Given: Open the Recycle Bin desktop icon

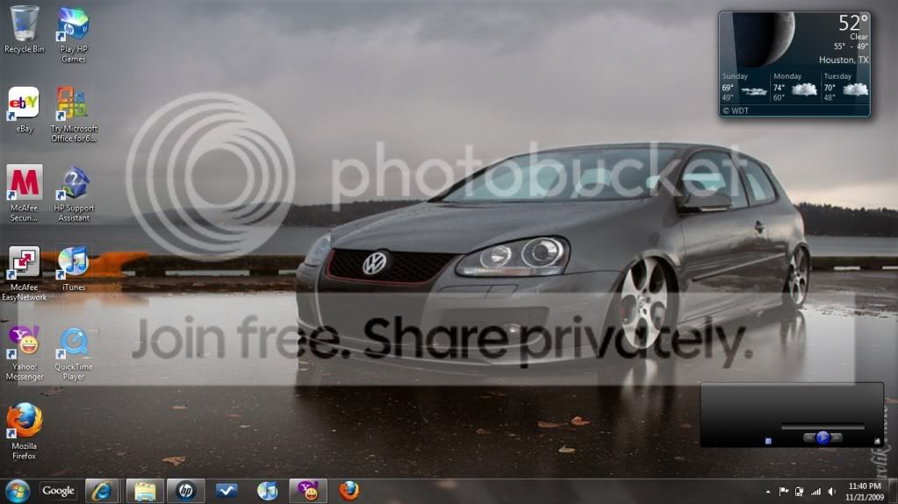Looking at the screenshot, I should click(24, 30).
